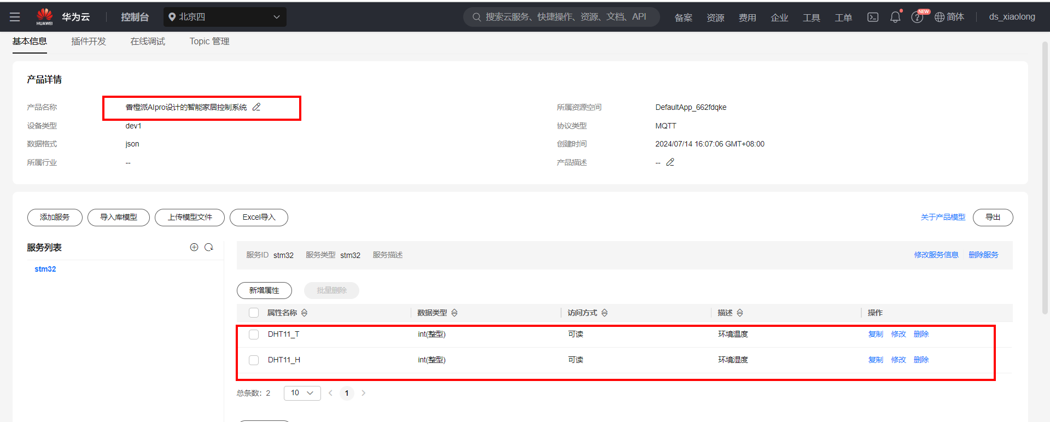Sort by the 属性名称 column
The image size is (1050, 422).
305,313
